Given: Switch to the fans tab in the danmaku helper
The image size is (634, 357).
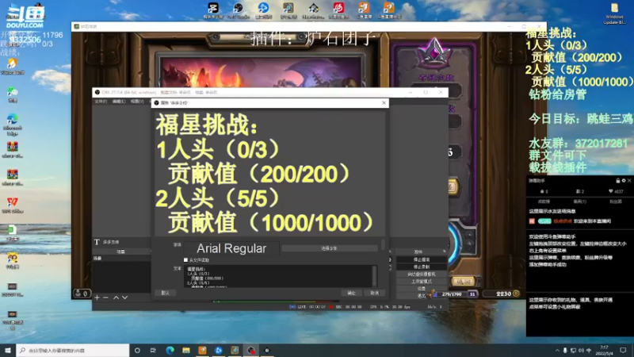Looking at the screenshot, I should click(x=616, y=202).
